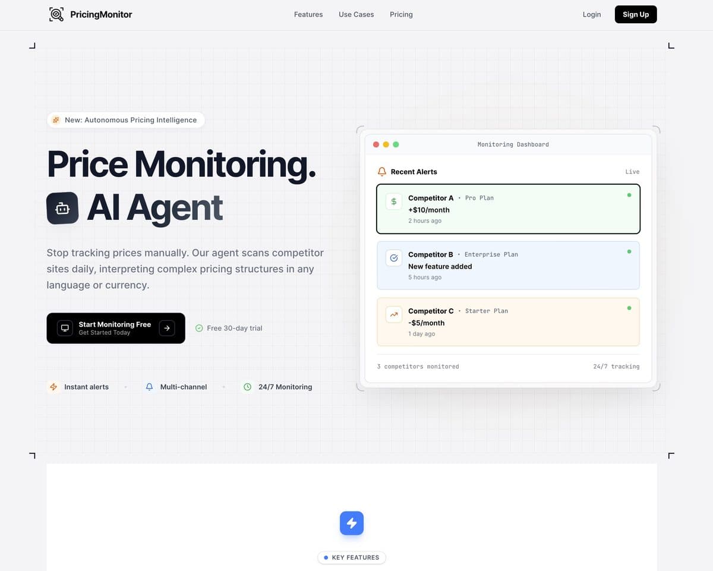This screenshot has height=571, width=713.
Task: Click green status dot on Competitor A
Action: click(x=629, y=195)
